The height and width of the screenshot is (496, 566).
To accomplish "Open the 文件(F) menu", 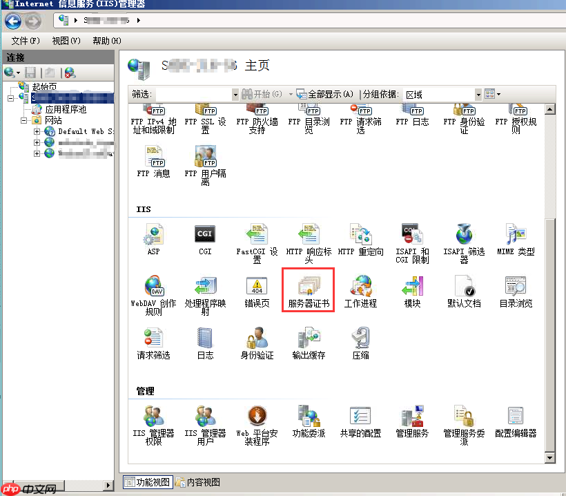I will 26,41.
